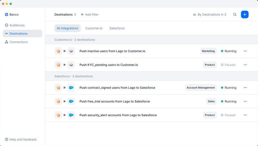Click Salesforce cloud icon on contract_signed row

[x=71, y=88]
